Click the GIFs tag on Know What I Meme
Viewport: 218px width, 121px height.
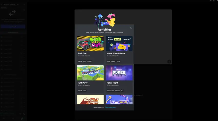109,61
